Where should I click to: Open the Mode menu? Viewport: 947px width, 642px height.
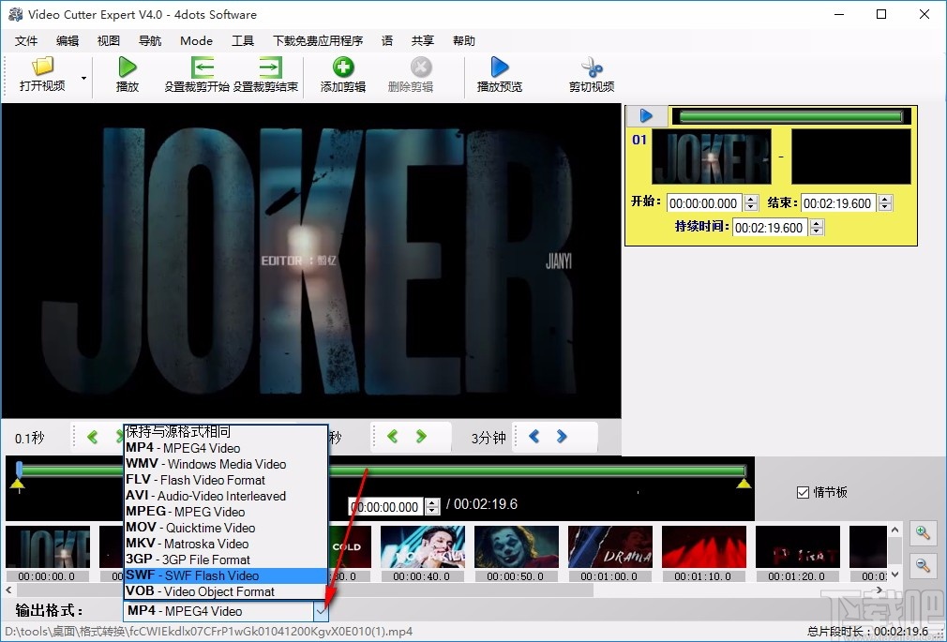pos(195,40)
